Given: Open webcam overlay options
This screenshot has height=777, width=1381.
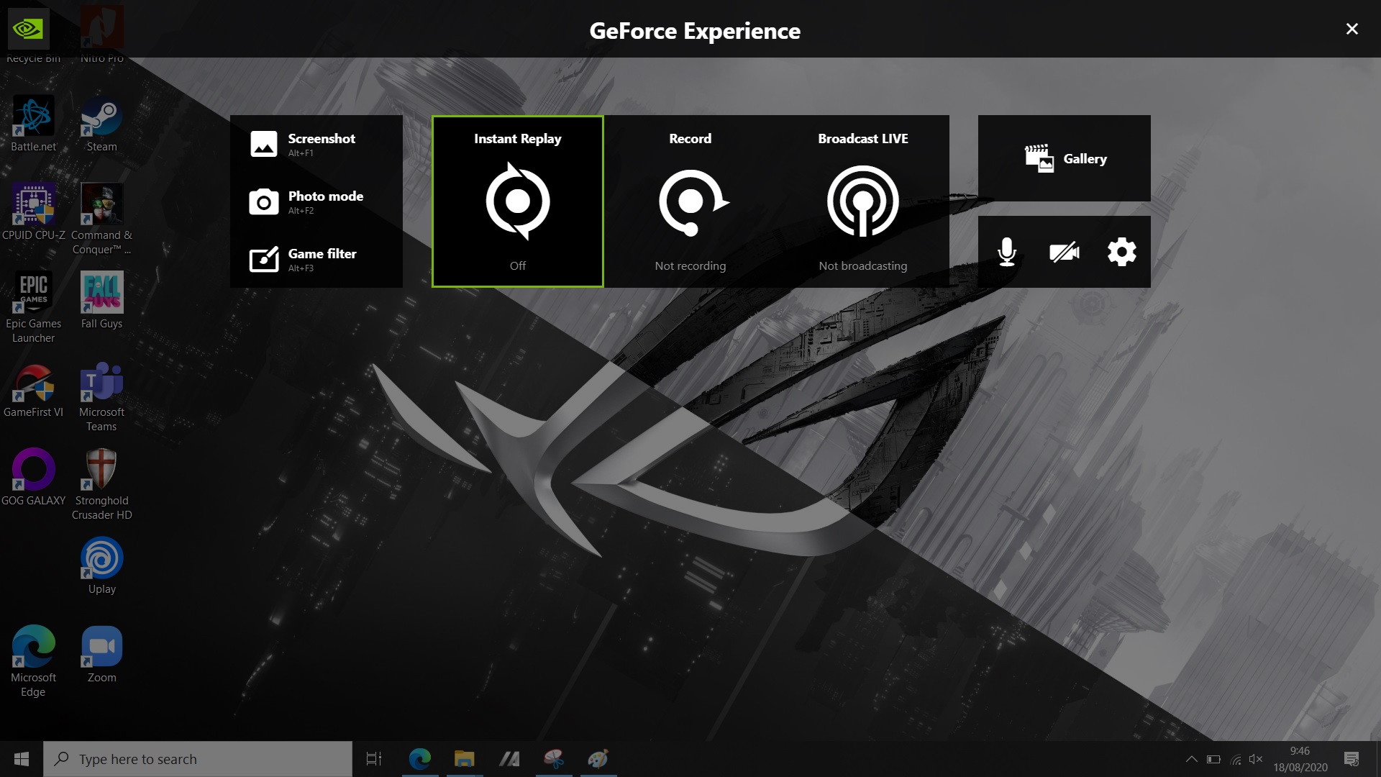Looking at the screenshot, I should tap(1064, 251).
